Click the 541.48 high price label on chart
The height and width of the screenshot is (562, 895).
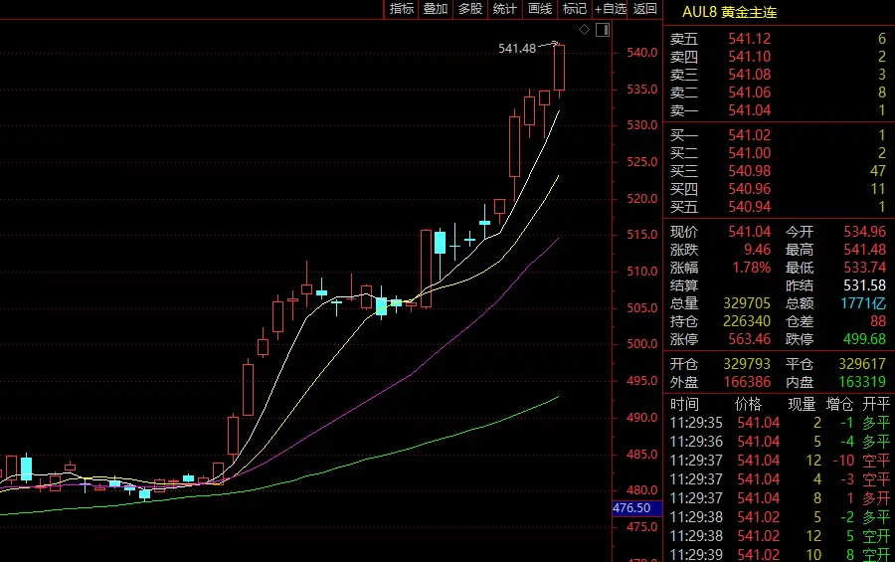[517, 49]
